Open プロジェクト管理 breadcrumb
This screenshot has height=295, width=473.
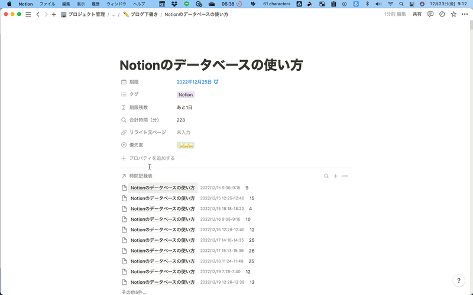pyautogui.click(x=83, y=14)
